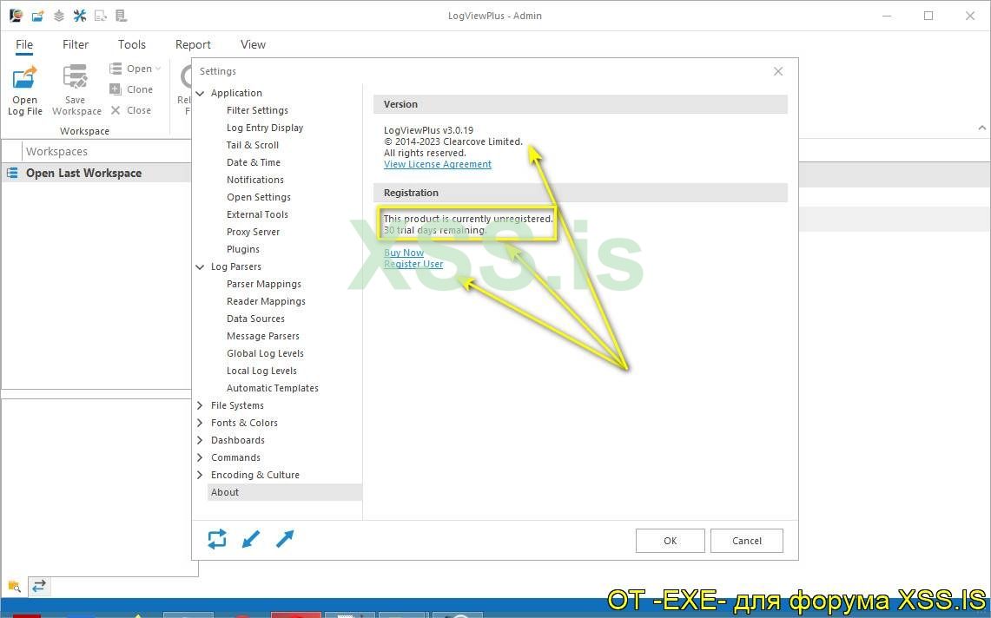991x618 pixels.
Task: Select Global Log Levels item
Action: coord(266,353)
